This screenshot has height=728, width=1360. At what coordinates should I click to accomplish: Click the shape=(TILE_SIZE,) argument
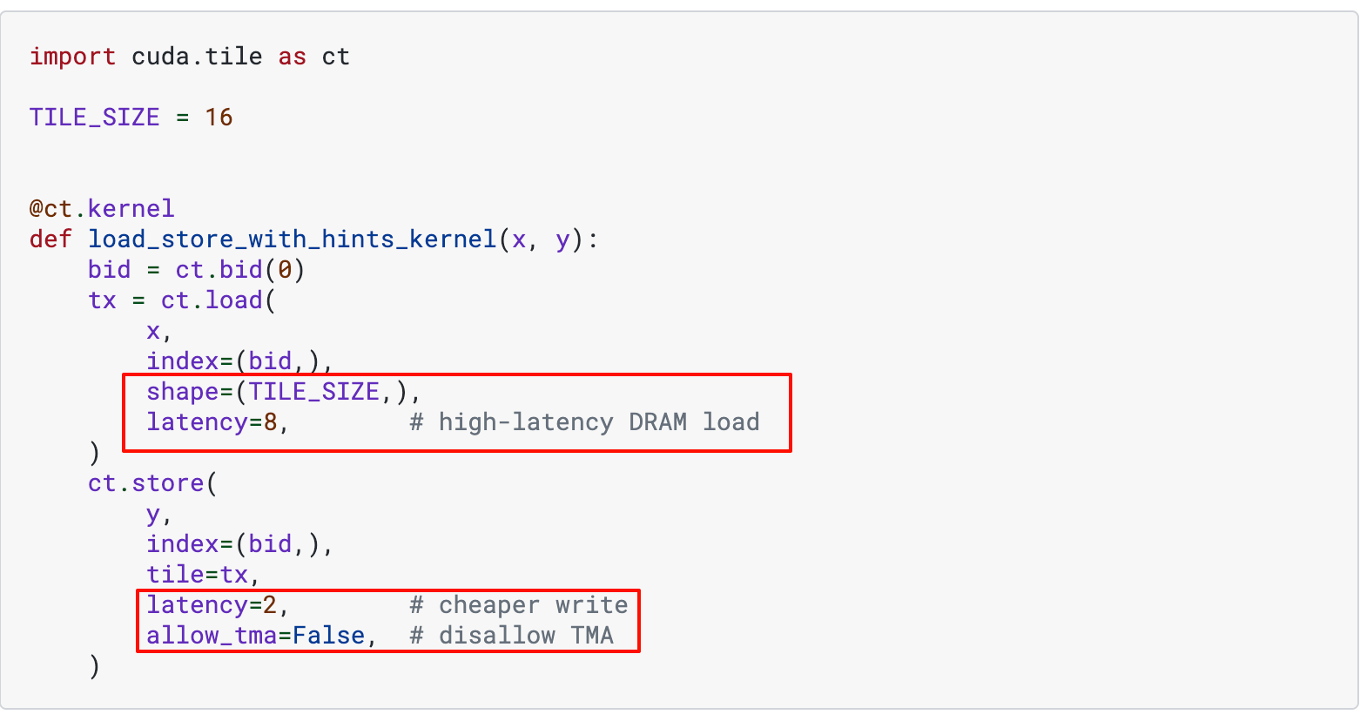tap(277, 392)
